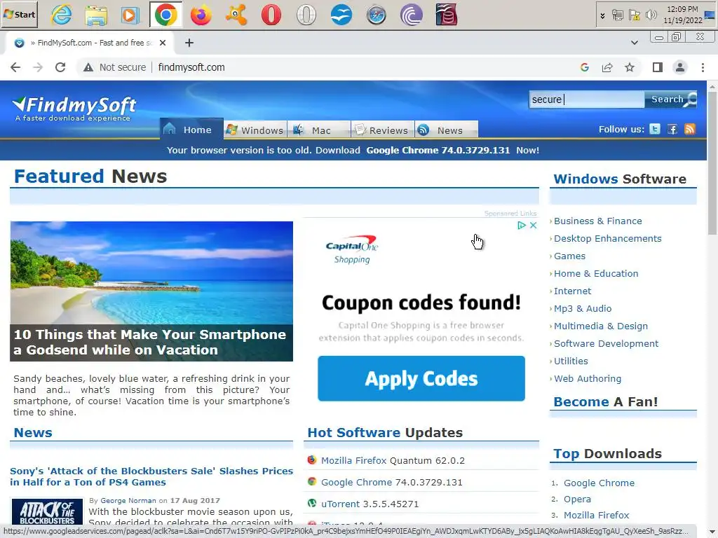Open the Safari compass taskbar icon
The image size is (718, 538).
[376, 15]
